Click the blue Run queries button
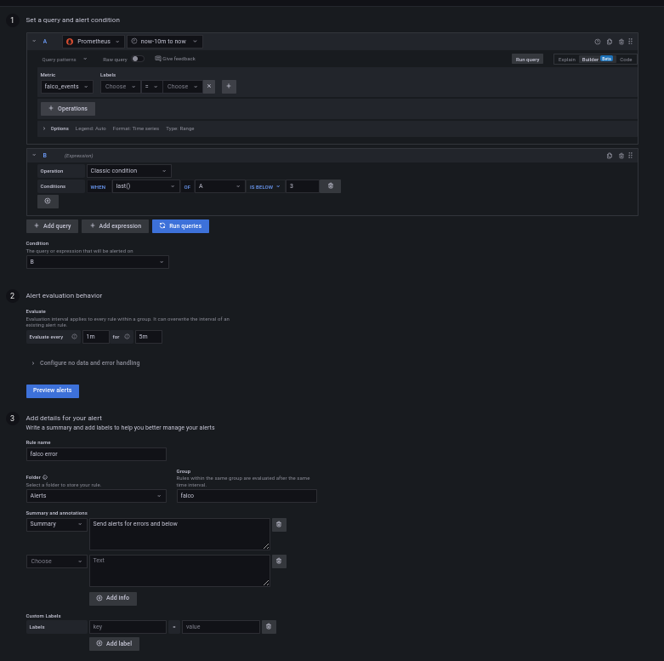Viewport: 664px width, 661px height. (180, 226)
